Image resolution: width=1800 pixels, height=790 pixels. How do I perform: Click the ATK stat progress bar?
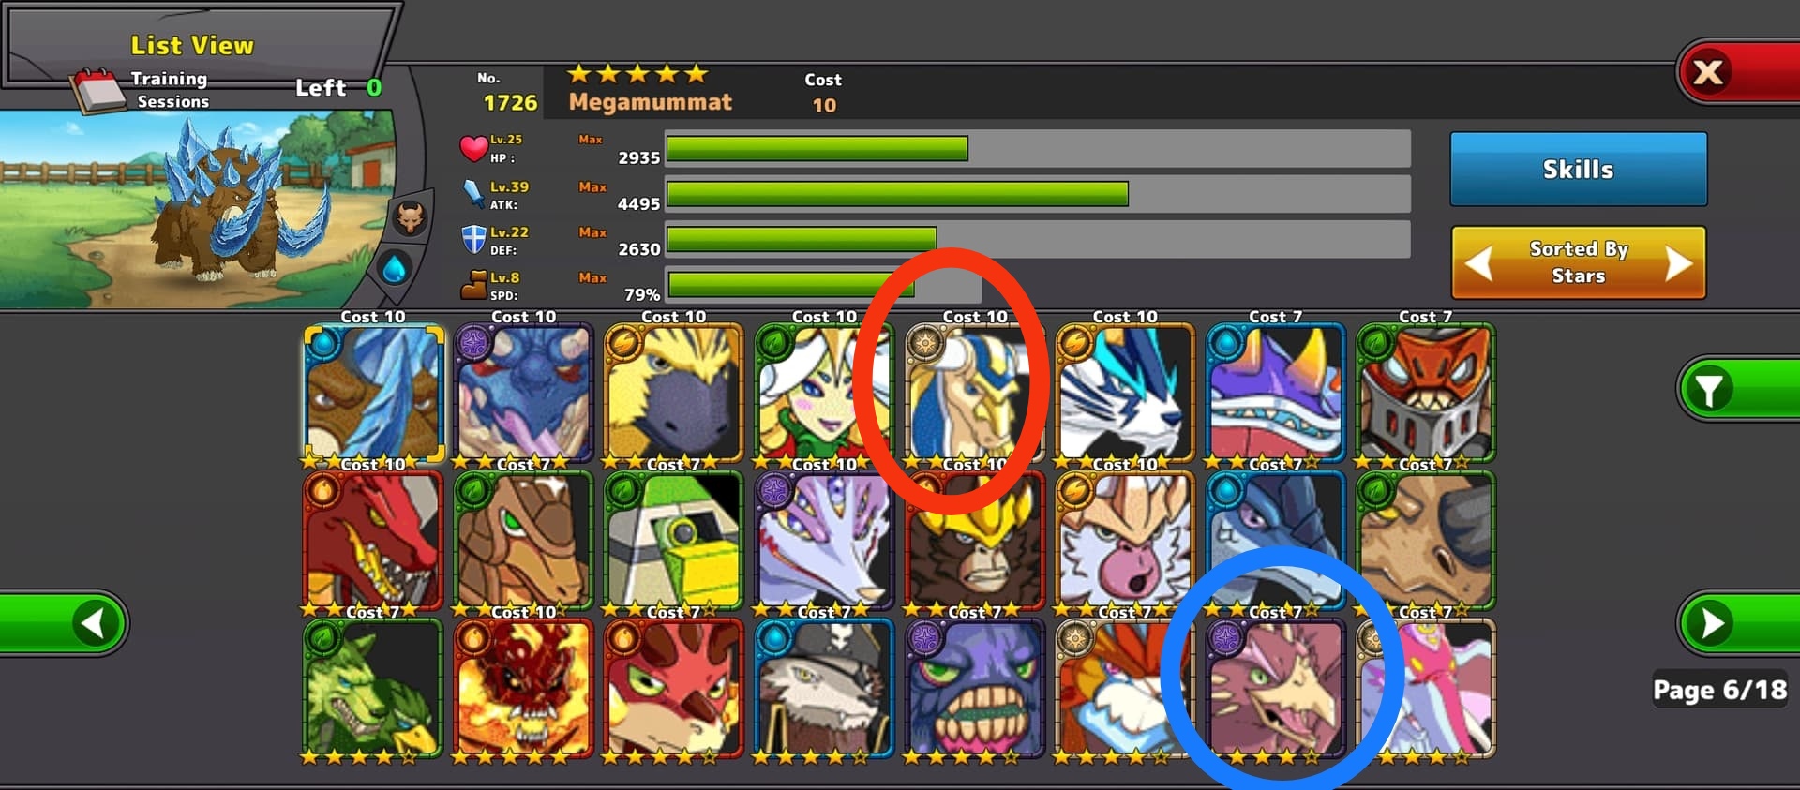(1038, 194)
